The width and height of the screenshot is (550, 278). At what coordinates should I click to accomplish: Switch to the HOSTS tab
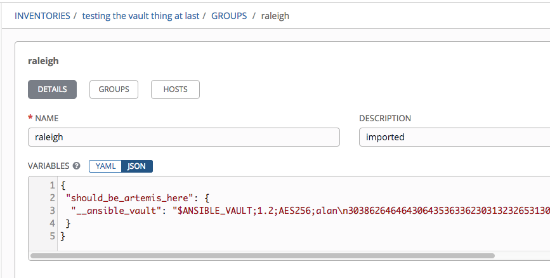click(x=175, y=89)
